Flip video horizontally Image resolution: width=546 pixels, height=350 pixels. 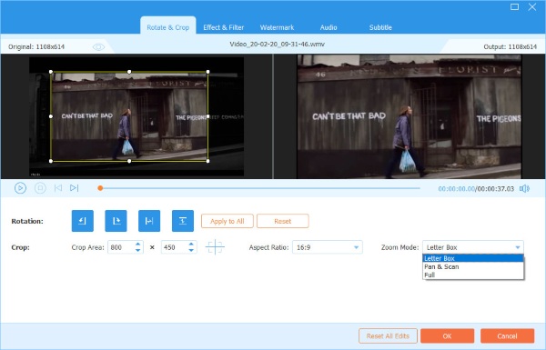[x=149, y=221]
